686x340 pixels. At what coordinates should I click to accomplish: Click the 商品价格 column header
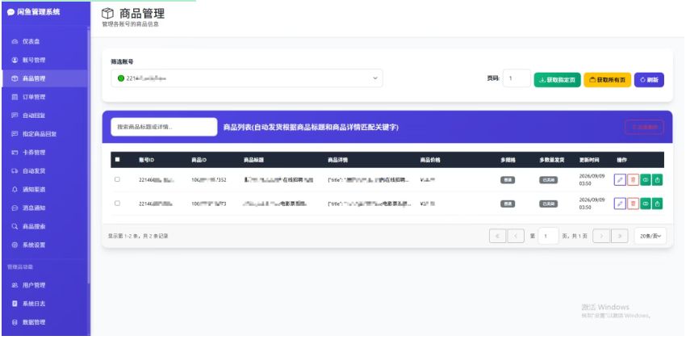[430, 160]
